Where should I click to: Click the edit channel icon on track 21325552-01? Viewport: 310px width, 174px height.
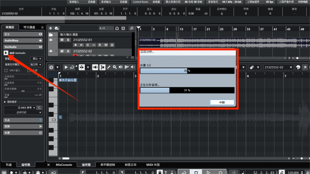[88, 45]
